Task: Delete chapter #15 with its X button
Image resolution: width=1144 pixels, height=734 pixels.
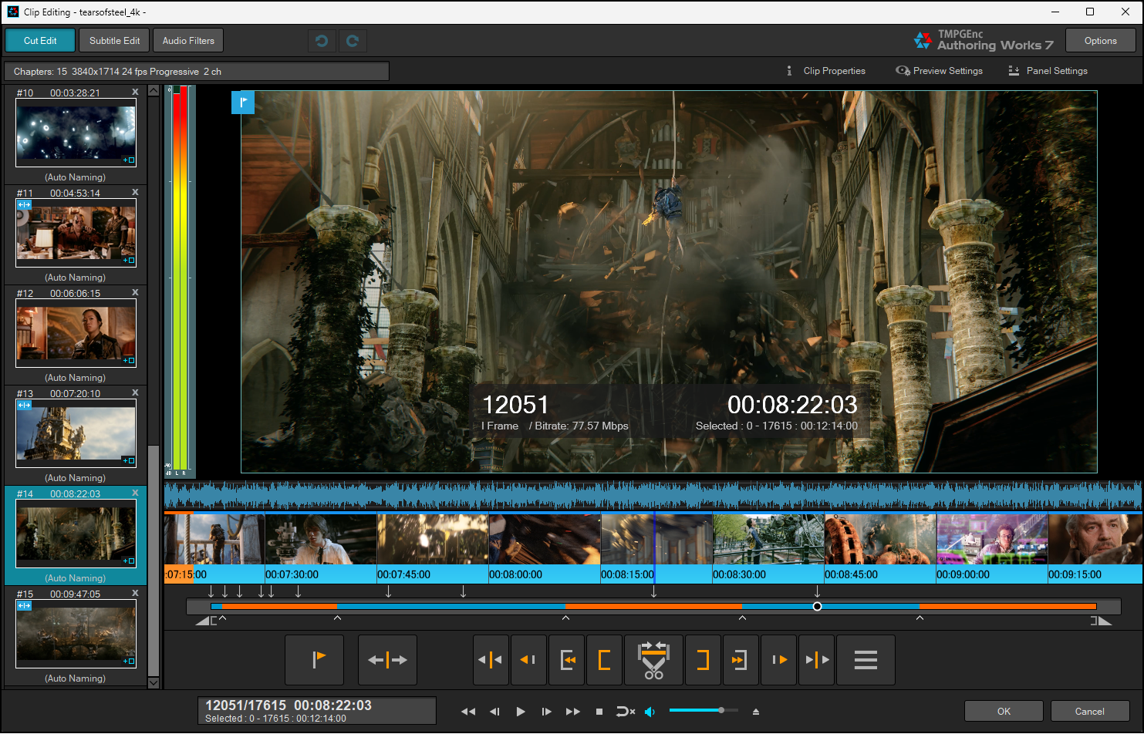Action: pos(135,593)
